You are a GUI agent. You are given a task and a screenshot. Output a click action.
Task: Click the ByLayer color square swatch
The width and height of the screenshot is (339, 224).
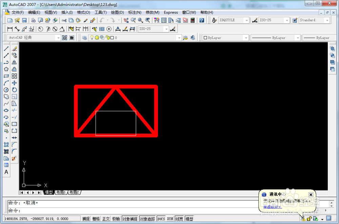205,38
